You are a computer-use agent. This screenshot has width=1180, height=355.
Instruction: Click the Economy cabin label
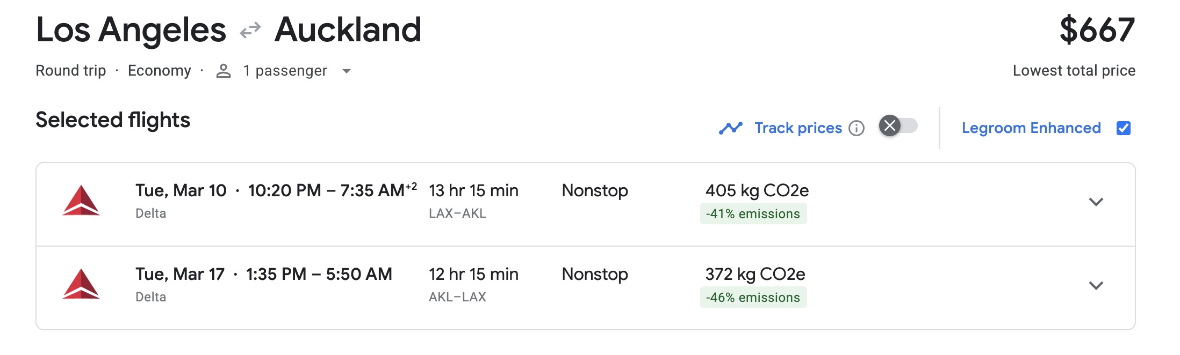tap(160, 70)
